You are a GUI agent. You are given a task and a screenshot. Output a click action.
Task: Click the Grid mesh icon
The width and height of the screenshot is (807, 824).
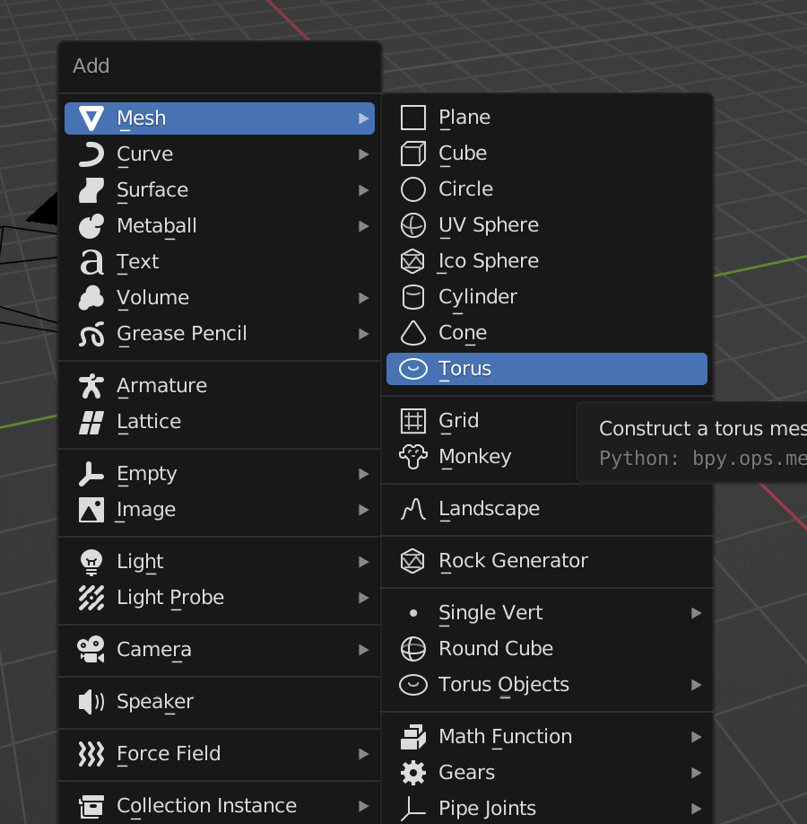coord(413,421)
